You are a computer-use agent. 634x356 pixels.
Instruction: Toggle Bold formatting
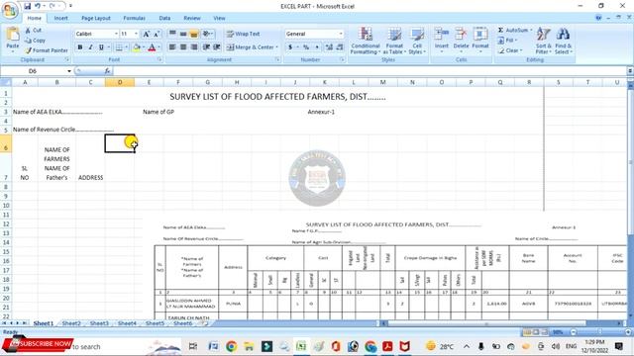(80, 47)
